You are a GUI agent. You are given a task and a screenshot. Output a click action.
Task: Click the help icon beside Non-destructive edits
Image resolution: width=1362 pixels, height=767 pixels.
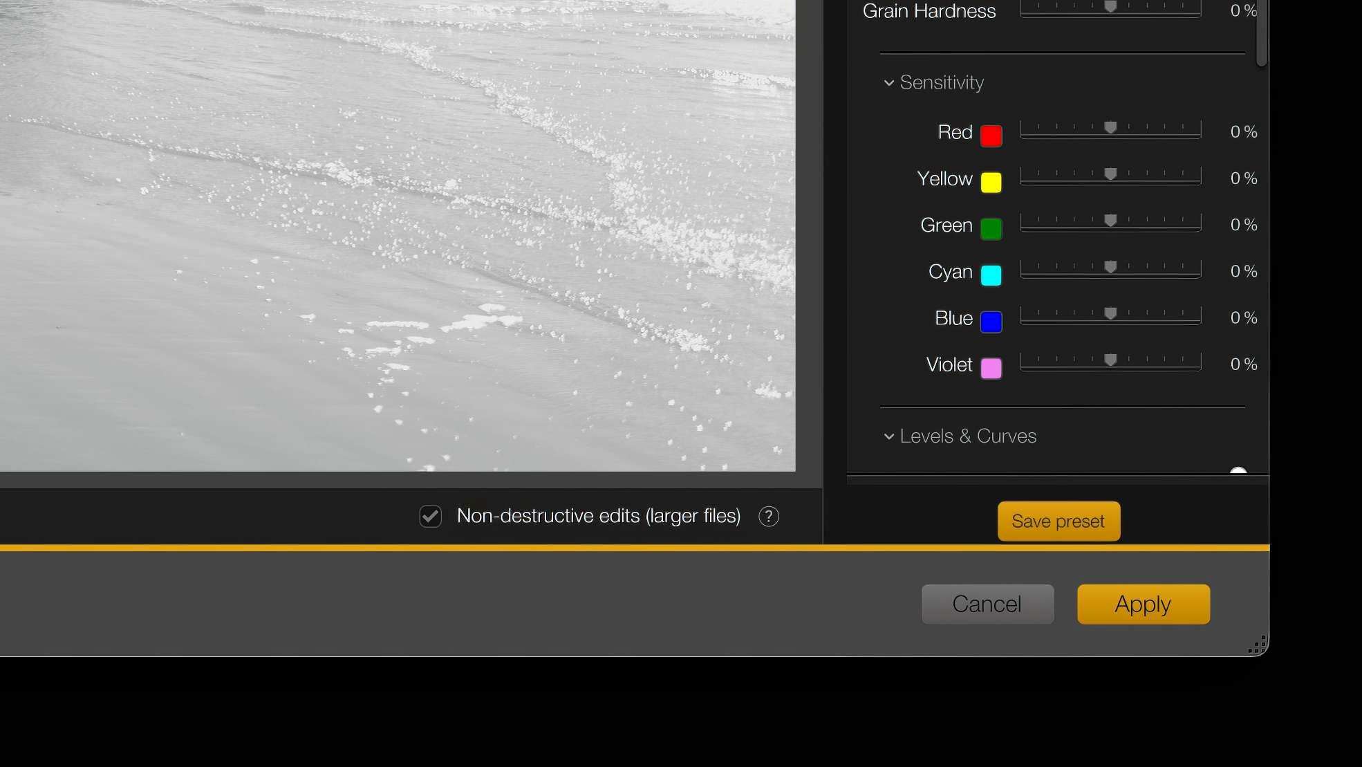[769, 516]
